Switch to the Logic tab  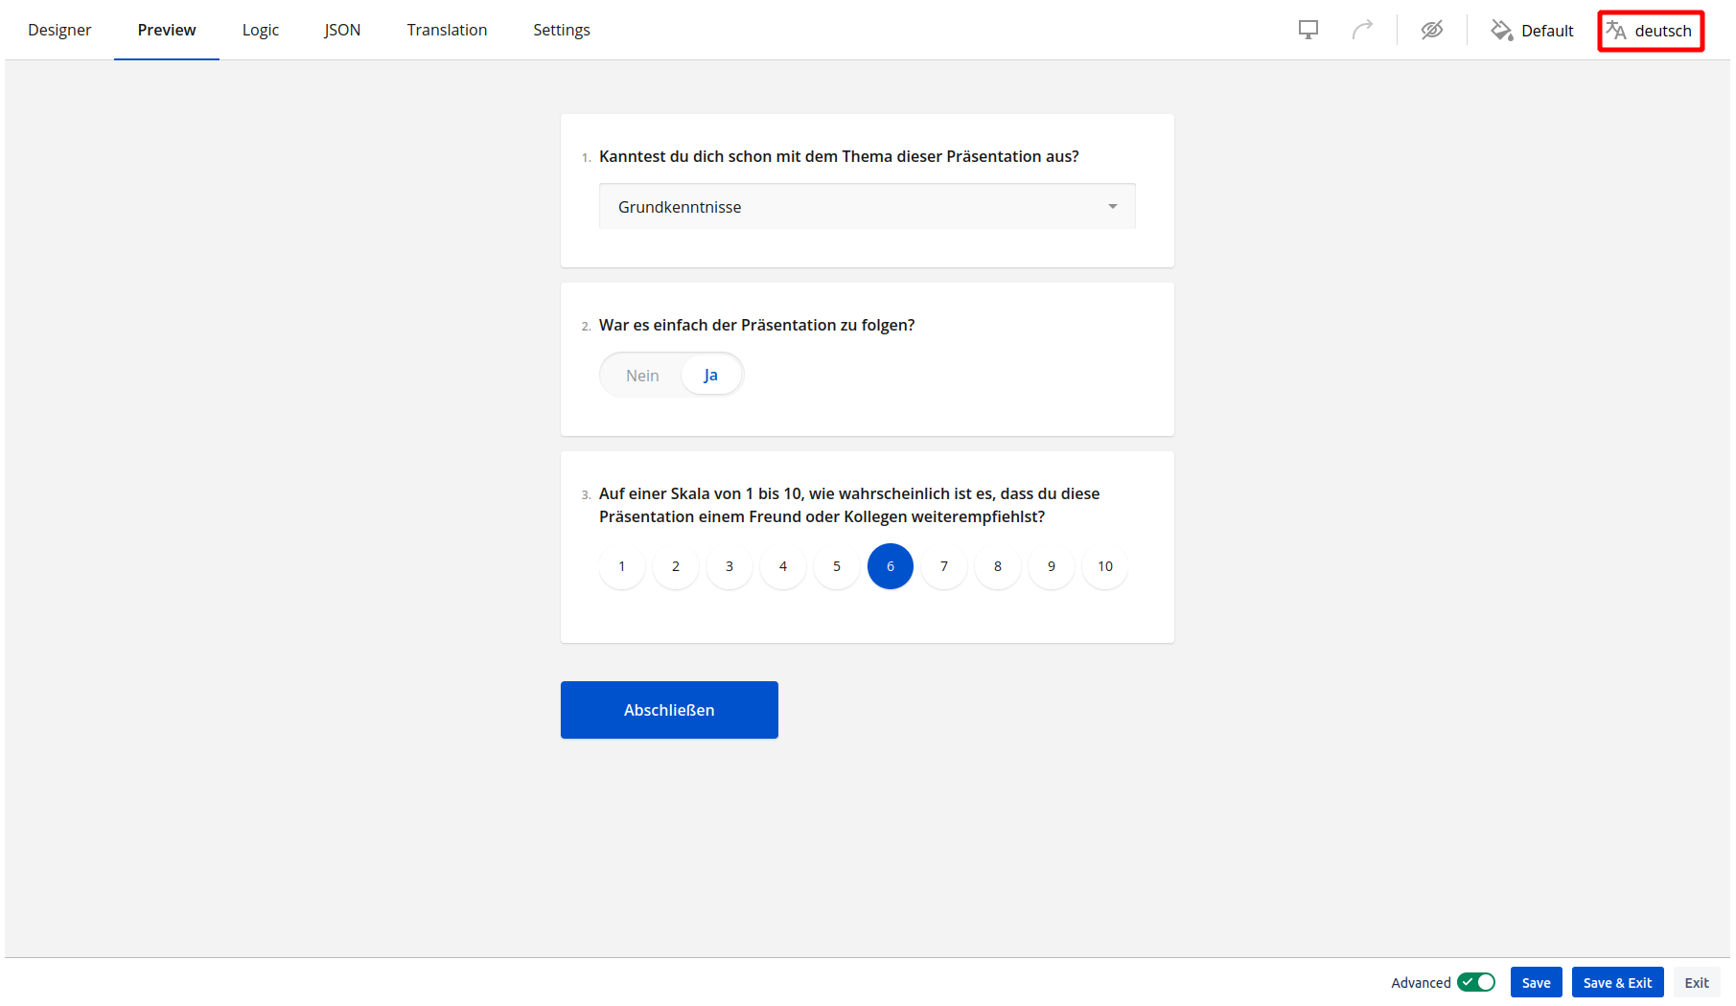pos(260,30)
